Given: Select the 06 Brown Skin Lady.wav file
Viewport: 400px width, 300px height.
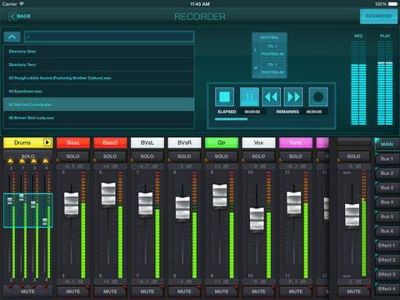Looking at the screenshot, I should [x=98, y=117].
